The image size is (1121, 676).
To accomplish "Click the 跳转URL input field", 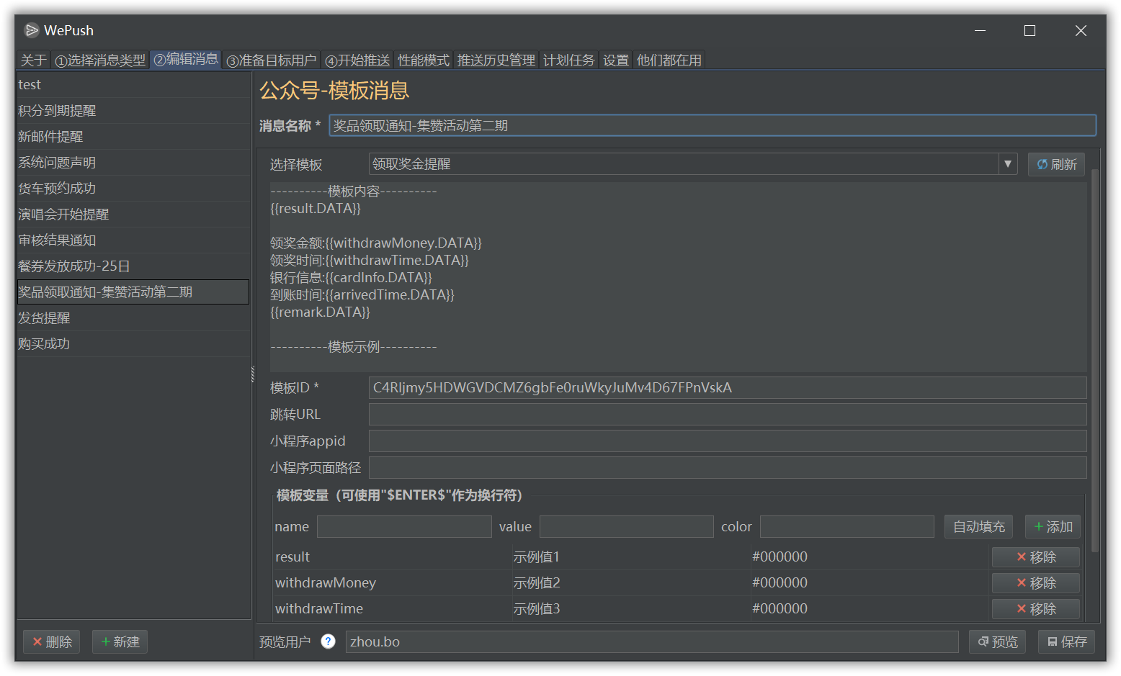I will click(728, 414).
